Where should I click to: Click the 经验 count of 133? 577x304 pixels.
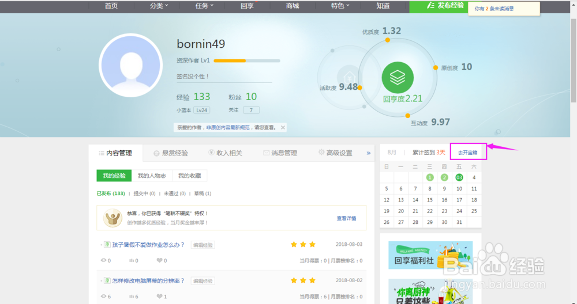point(201,97)
